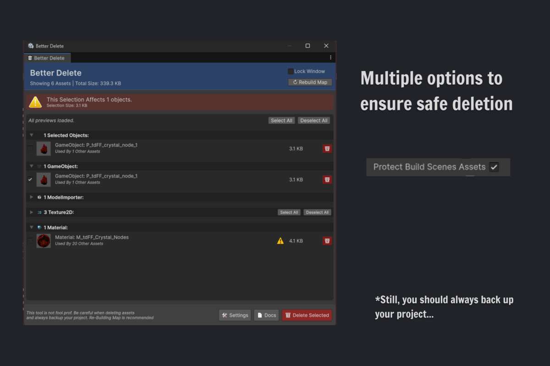The height and width of the screenshot is (366, 550).
Task: Enable the Lock Window checkbox
Action: point(291,71)
